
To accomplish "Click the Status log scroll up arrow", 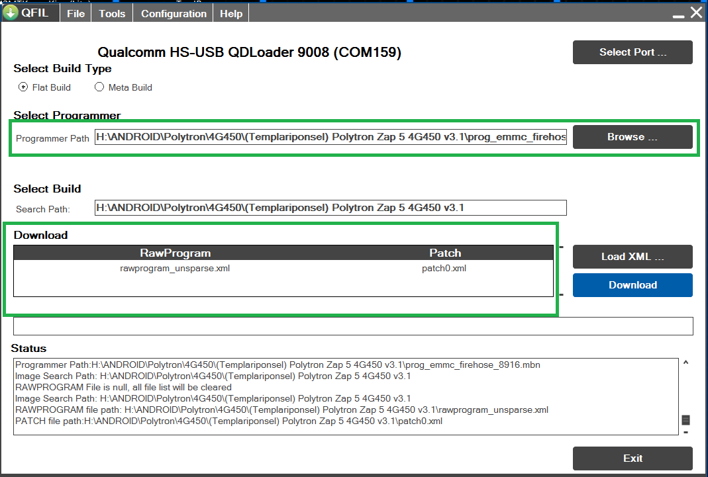I will pyautogui.click(x=685, y=363).
